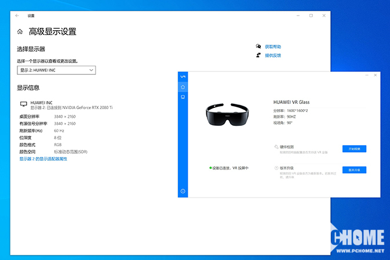Click the 90HZ refresh rate text

[291, 117]
